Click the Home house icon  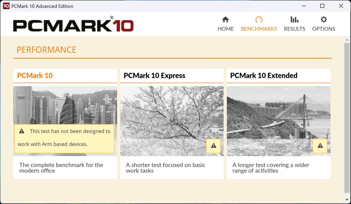[226, 20]
